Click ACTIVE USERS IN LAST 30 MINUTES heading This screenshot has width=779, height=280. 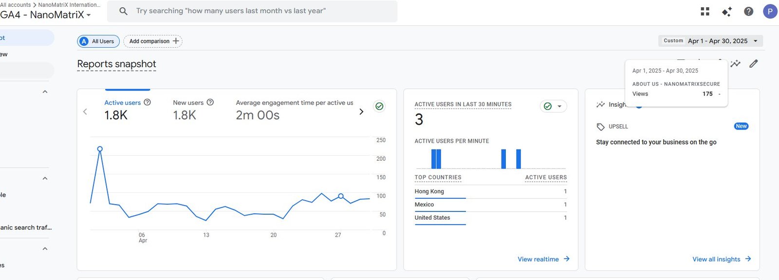click(463, 104)
